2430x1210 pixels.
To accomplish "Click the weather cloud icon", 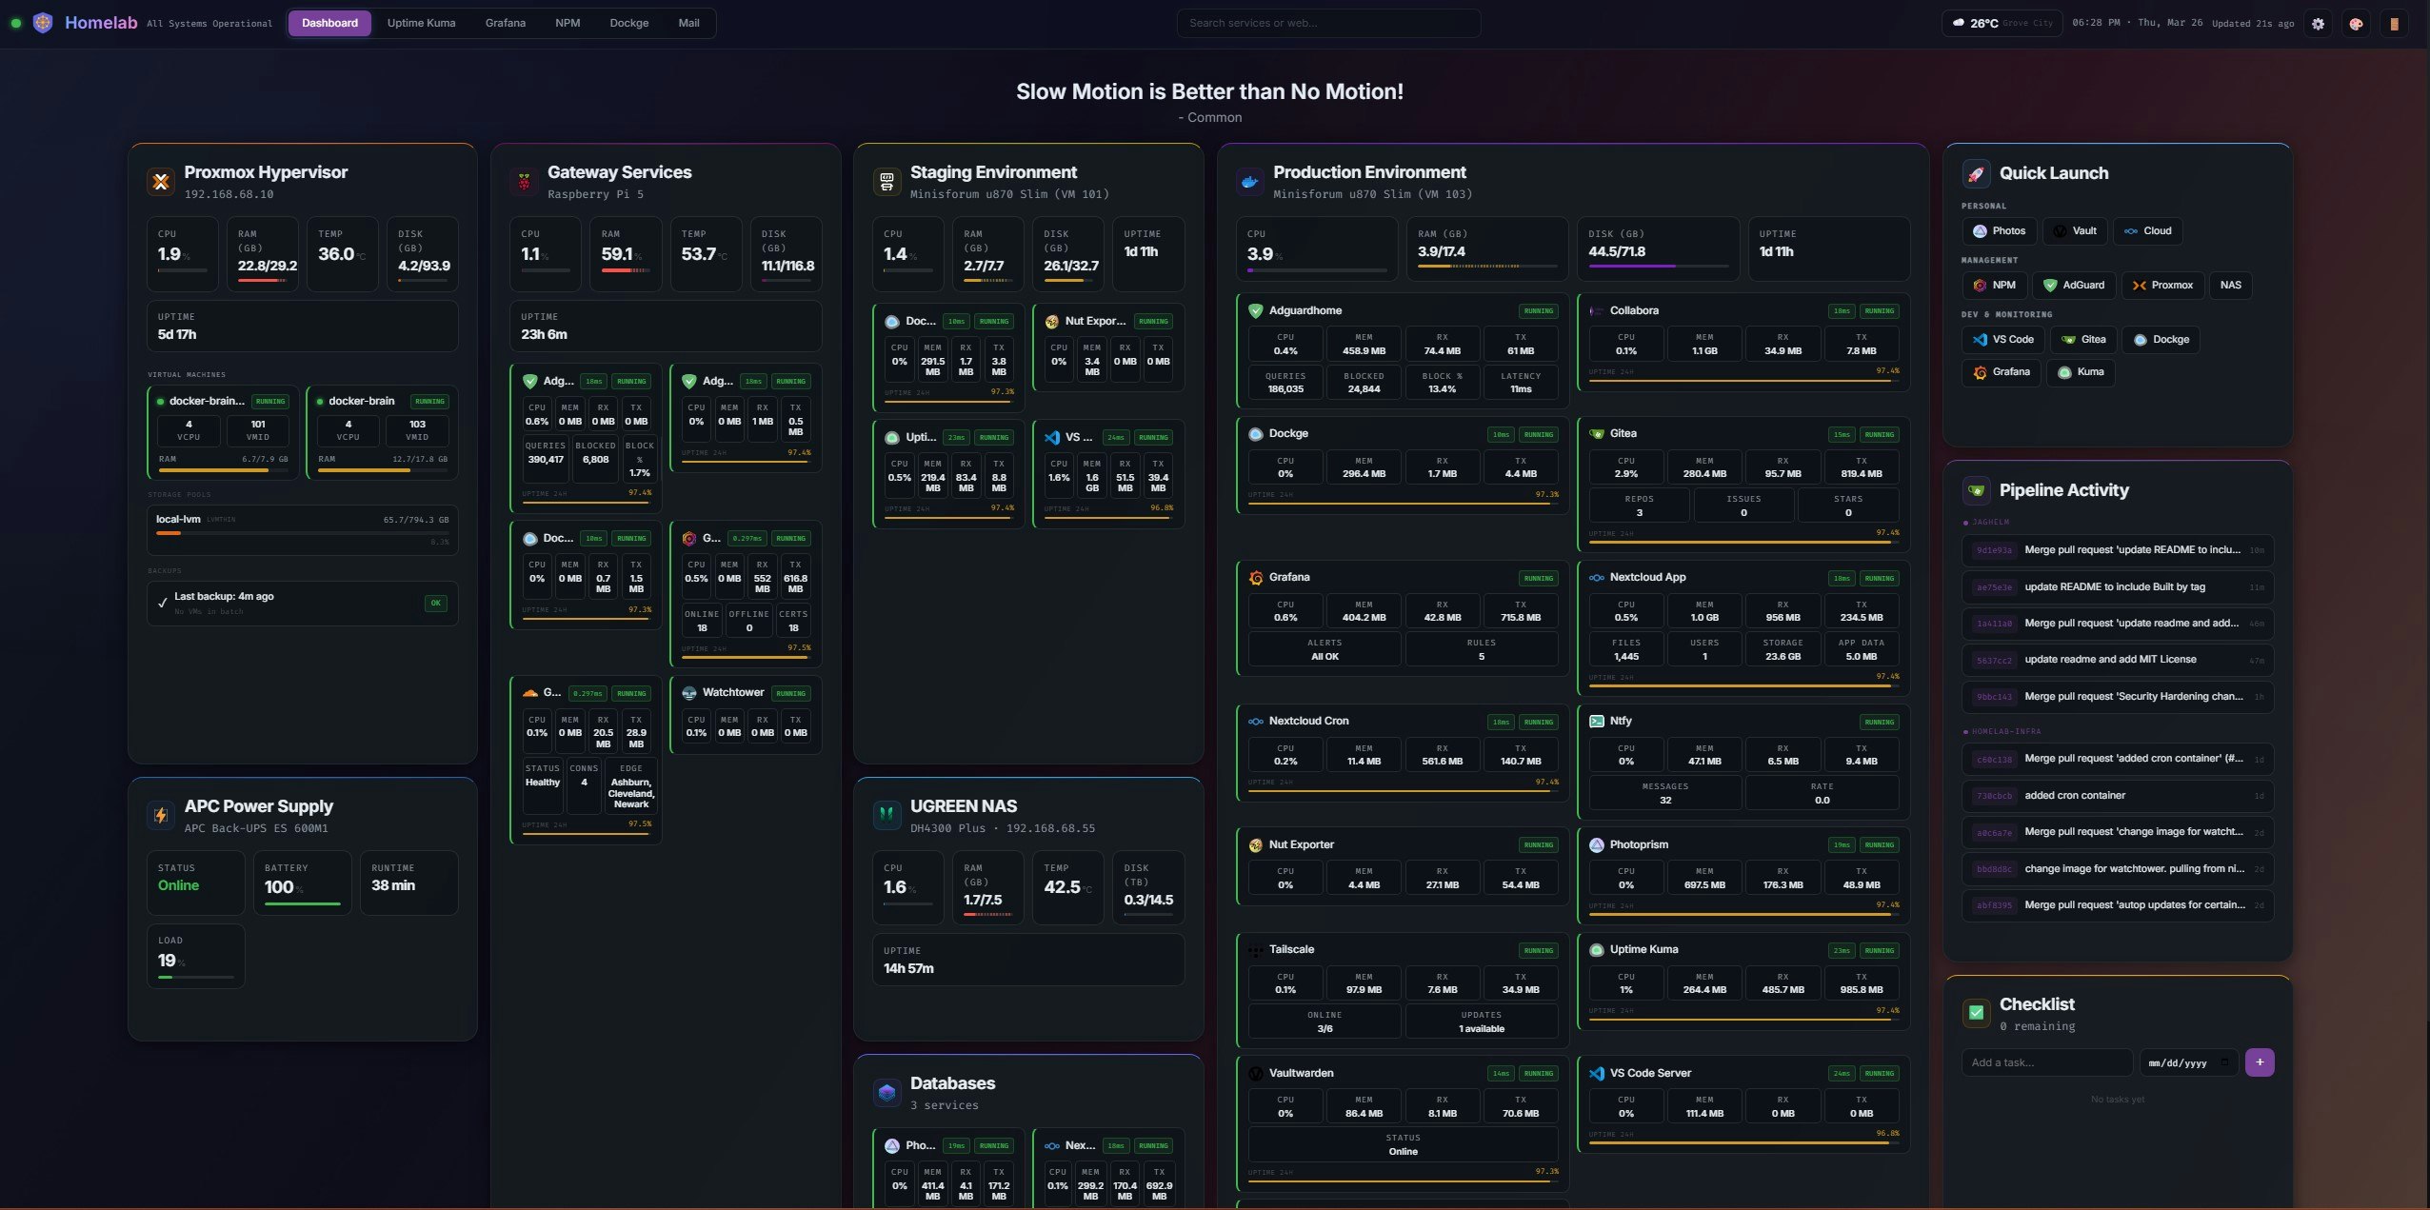I will (x=1959, y=23).
